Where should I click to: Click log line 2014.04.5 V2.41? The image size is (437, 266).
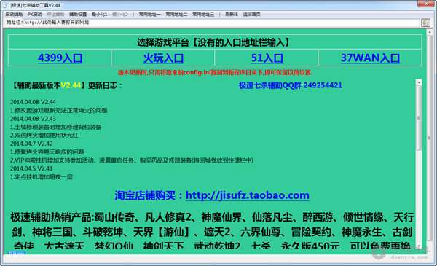pyautogui.click(x=31, y=168)
